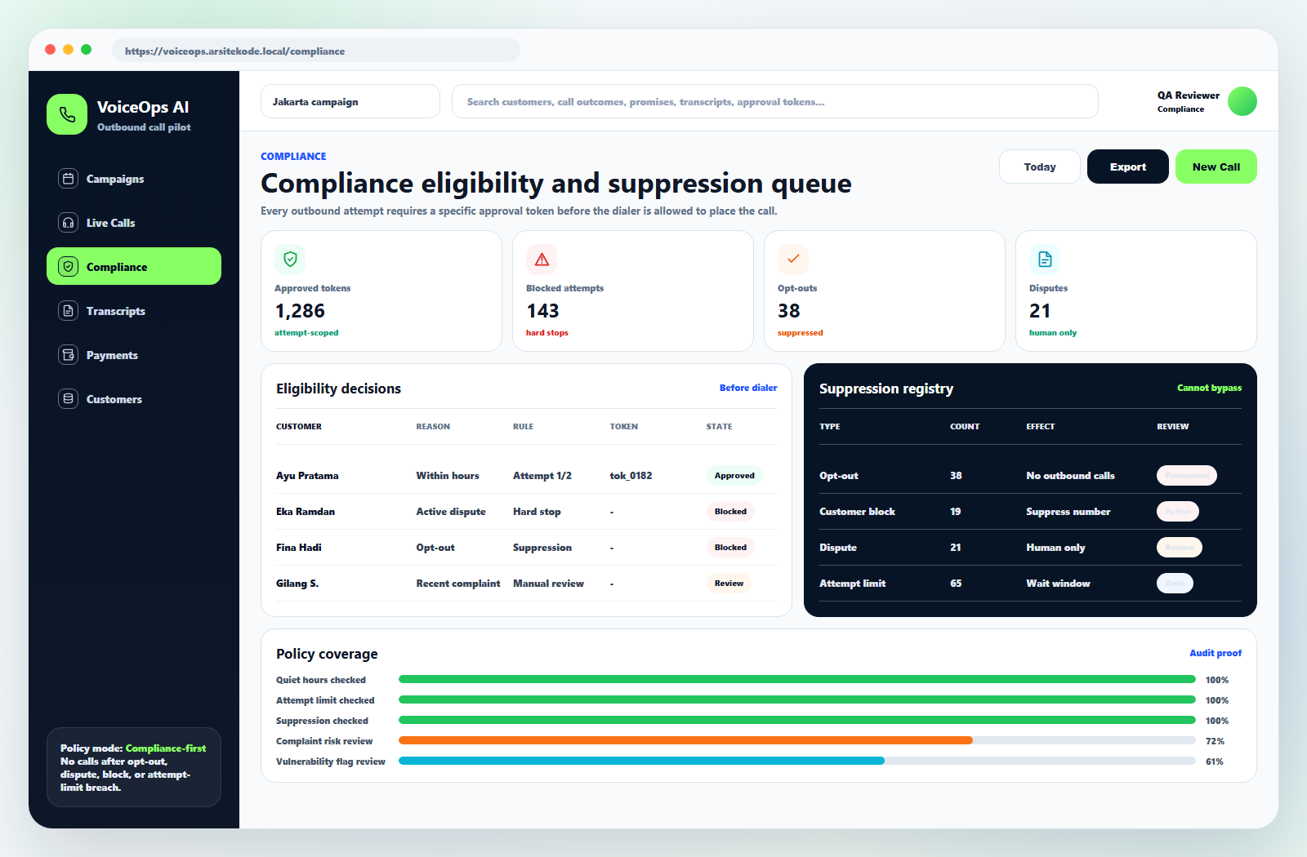Image resolution: width=1307 pixels, height=857 pixels.
Task: Export the compliance queue
Action: [x=1128, y=167]
